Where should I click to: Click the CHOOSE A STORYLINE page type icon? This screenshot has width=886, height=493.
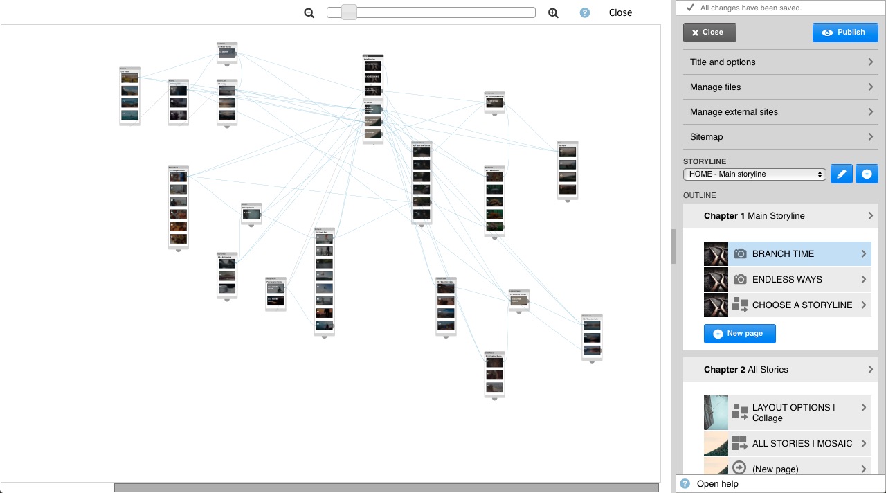[740, 305]
